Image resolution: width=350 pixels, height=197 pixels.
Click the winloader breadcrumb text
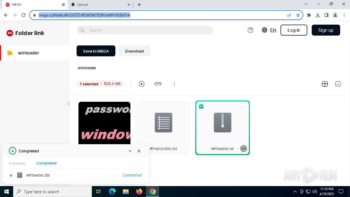click(87, 68)
